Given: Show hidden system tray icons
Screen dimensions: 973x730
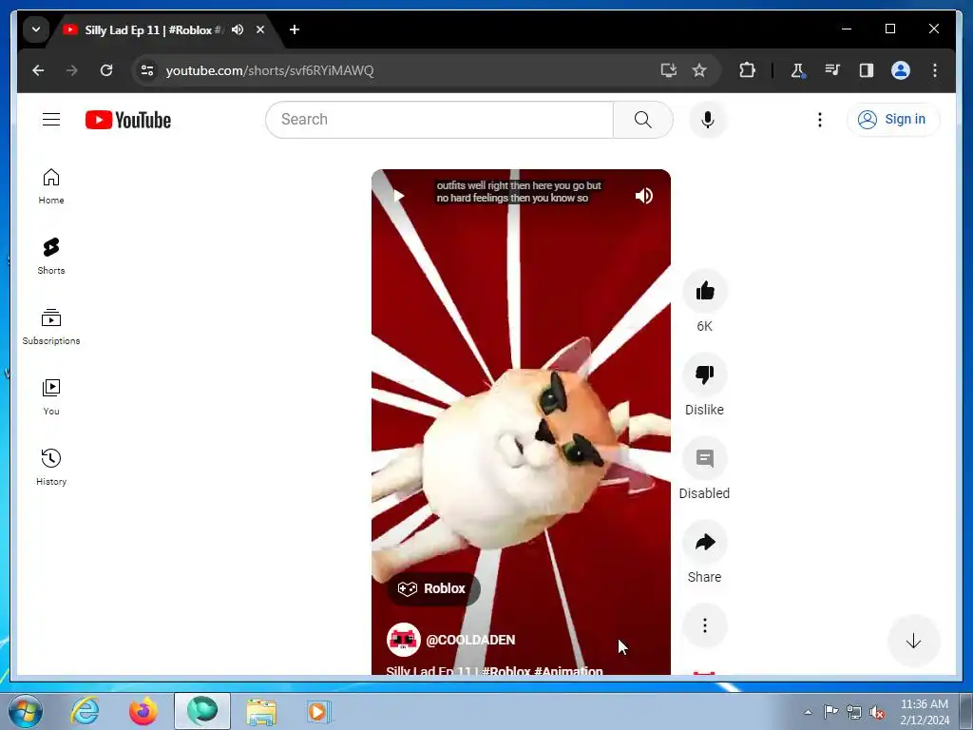Looking at the screenshot, I should [x=808, y=712].
